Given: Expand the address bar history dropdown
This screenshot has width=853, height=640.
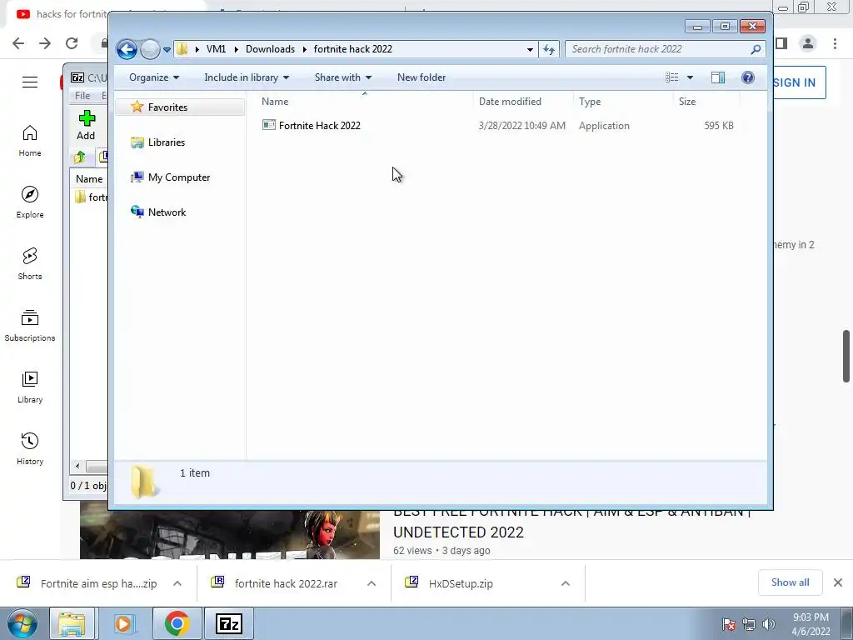Looking at the screenshot, I should click(530, 49).
